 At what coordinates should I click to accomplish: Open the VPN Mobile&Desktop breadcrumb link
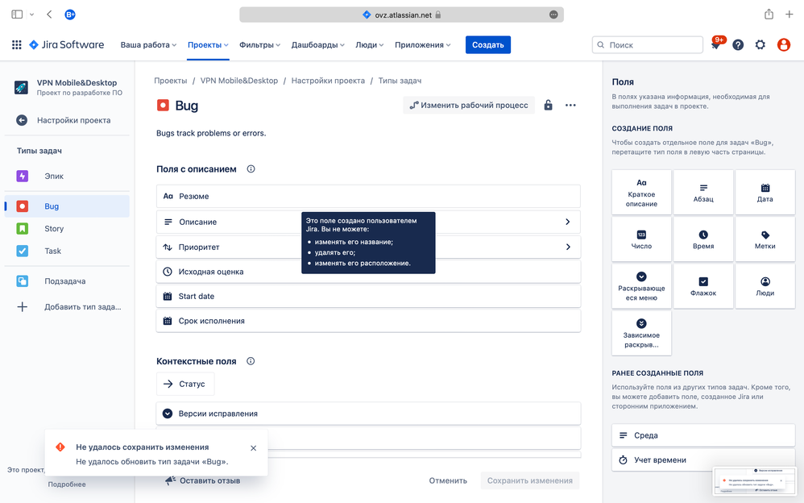(x=239, y=81)
